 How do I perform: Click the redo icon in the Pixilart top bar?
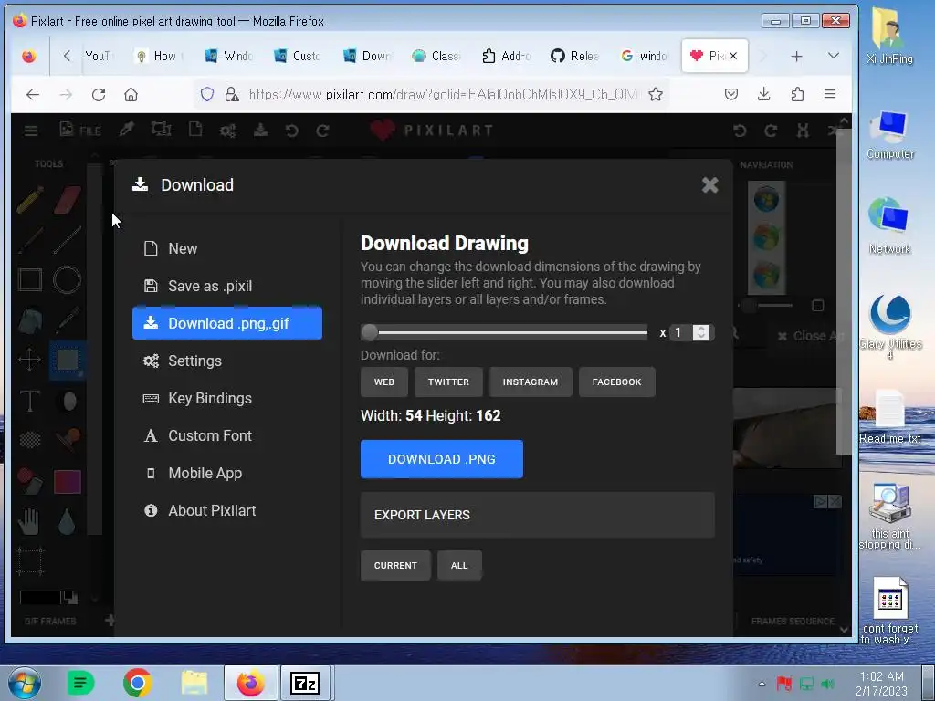pos(322,130)
